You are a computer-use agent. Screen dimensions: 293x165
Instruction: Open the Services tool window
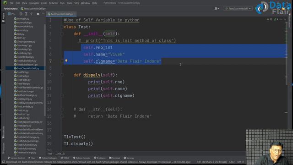[129, 158]
